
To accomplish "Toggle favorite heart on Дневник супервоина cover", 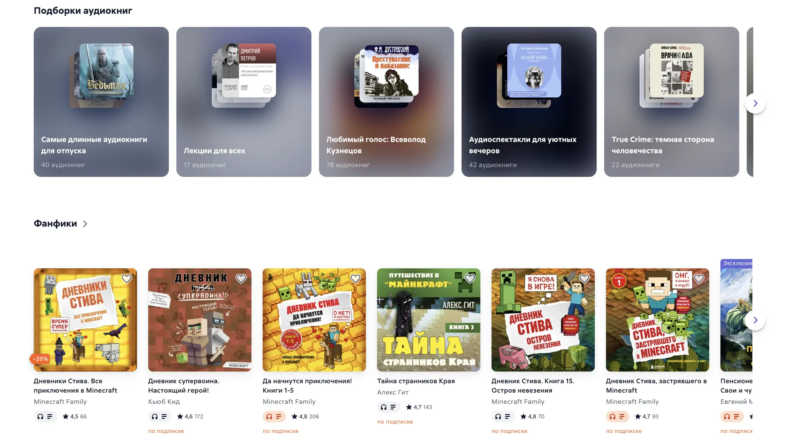I will (x=241, y=279).
